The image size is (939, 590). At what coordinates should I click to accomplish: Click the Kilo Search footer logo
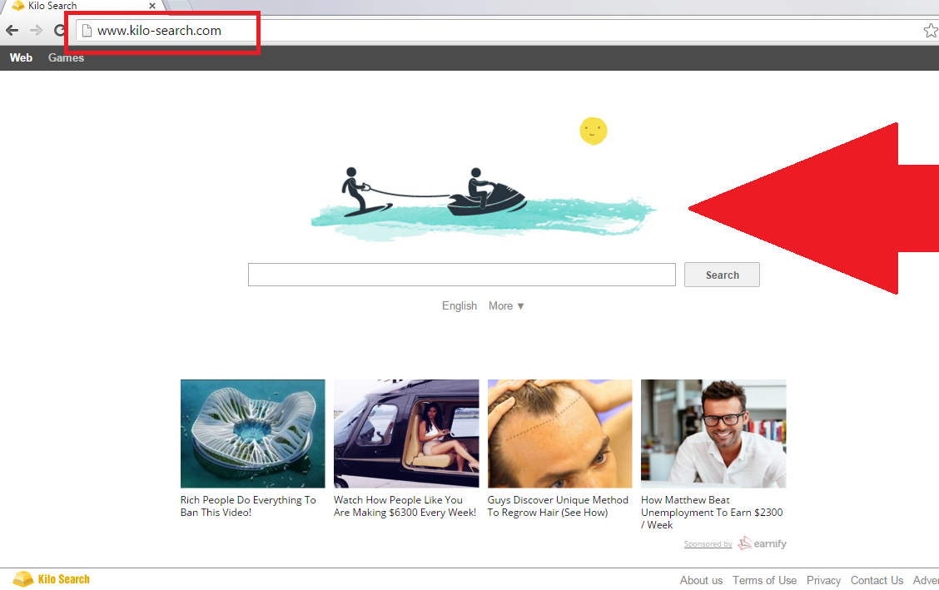[52, 579]
